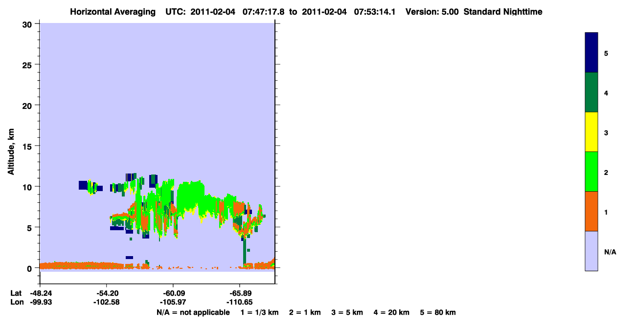The width and height of the screenshot is (636, 326).
Task: Click the start timestamp 07:47:17.8
Action: [264, 12]
